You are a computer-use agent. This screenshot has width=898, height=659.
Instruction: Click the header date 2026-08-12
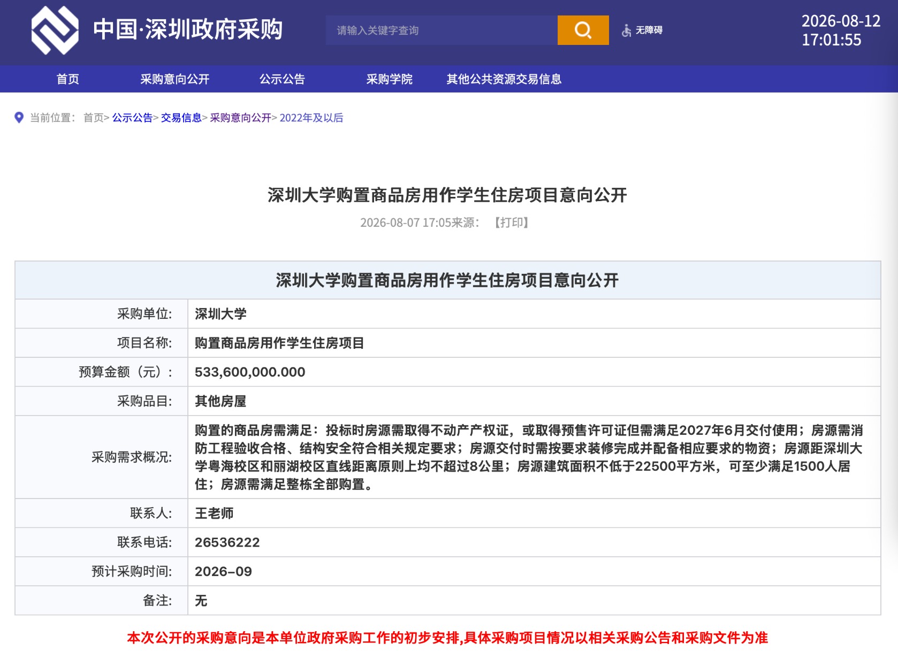[841, 21]
